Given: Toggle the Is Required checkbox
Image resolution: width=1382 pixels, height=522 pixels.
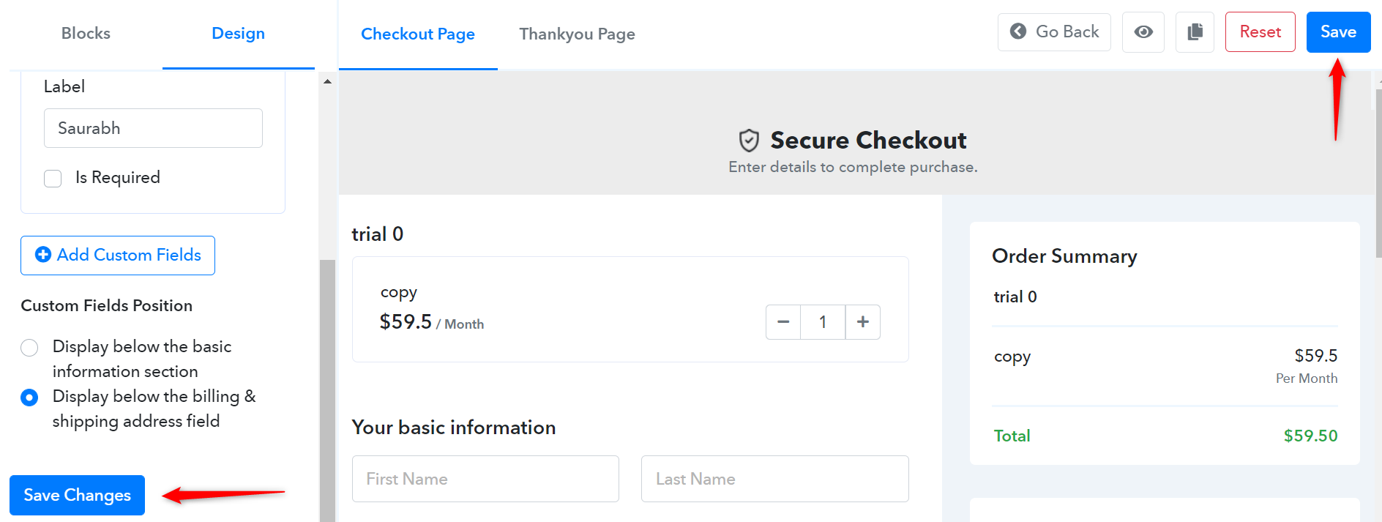Looking at the screenshot, I should [x=53, y=178].
